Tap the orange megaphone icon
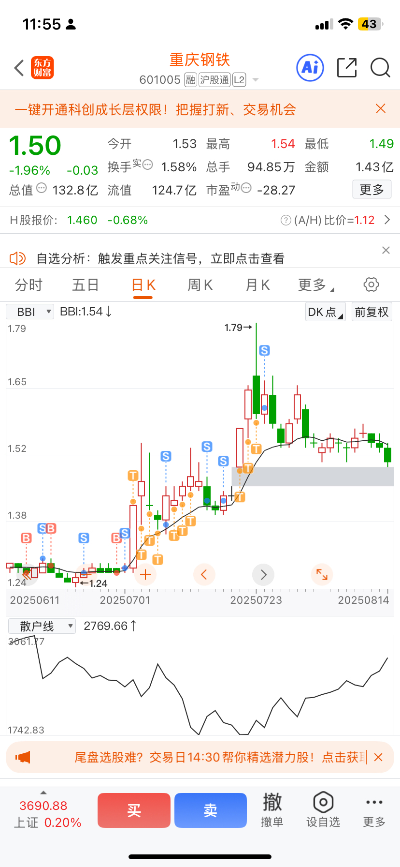This screenshot has height=867, width=400. pyautogui.click(x=23, y=757)
